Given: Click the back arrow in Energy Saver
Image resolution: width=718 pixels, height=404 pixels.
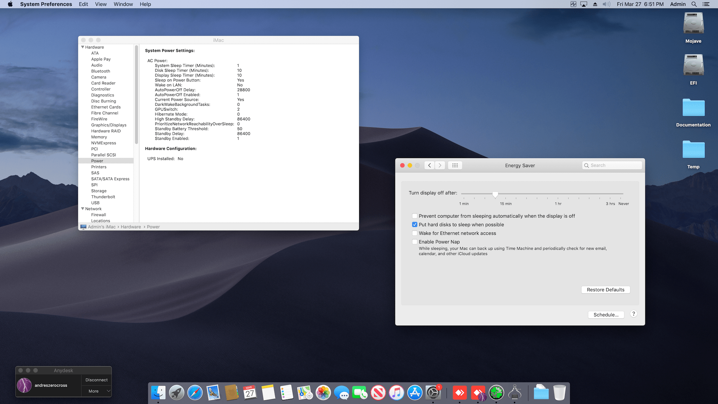Looking at the screenshot, I should 429,165.
